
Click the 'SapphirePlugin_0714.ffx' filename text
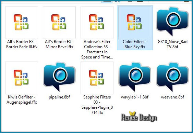pos(97,110)
